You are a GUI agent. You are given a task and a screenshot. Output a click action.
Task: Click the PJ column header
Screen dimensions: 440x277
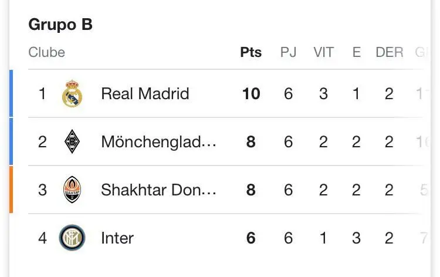coord(288,52)
